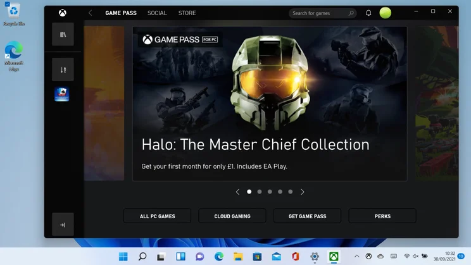Open the sort/queue sidebar icon
Image resolution: width=471 pixels, height=265 pixels.
pos(63,70)
